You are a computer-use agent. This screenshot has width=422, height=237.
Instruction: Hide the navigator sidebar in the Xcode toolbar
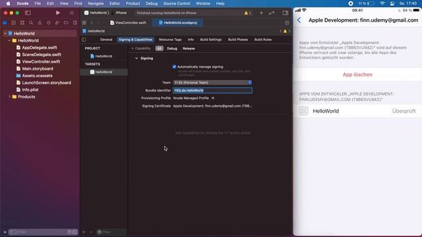28,13
